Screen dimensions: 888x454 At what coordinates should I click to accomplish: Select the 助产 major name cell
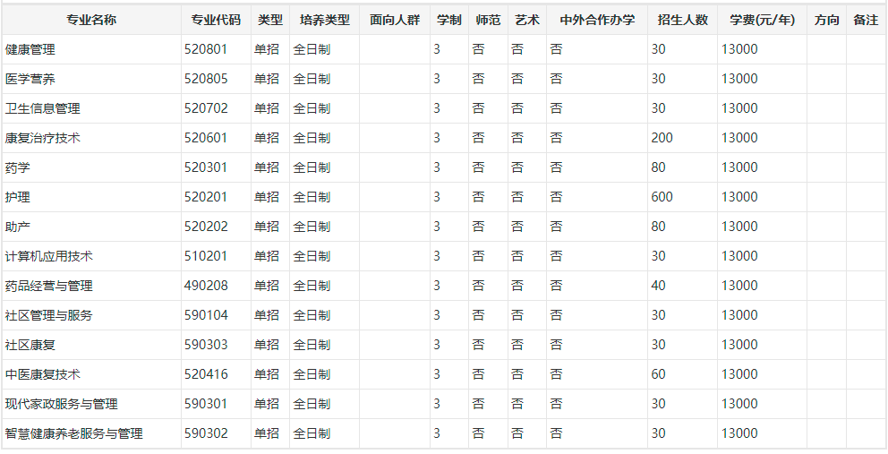tap(18, 227)
